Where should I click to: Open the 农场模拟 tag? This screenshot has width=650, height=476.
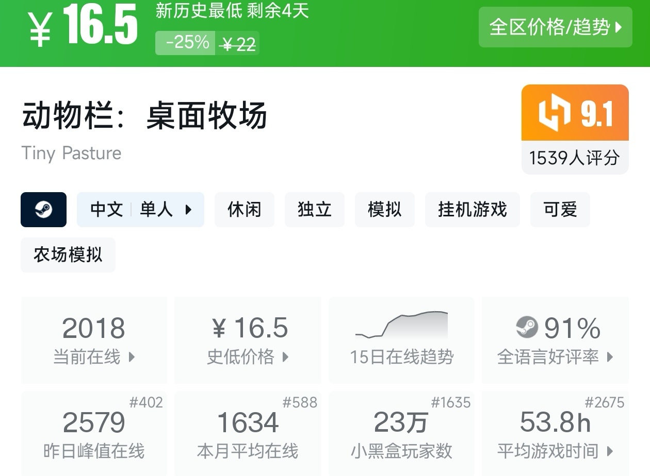click(68, 255)
